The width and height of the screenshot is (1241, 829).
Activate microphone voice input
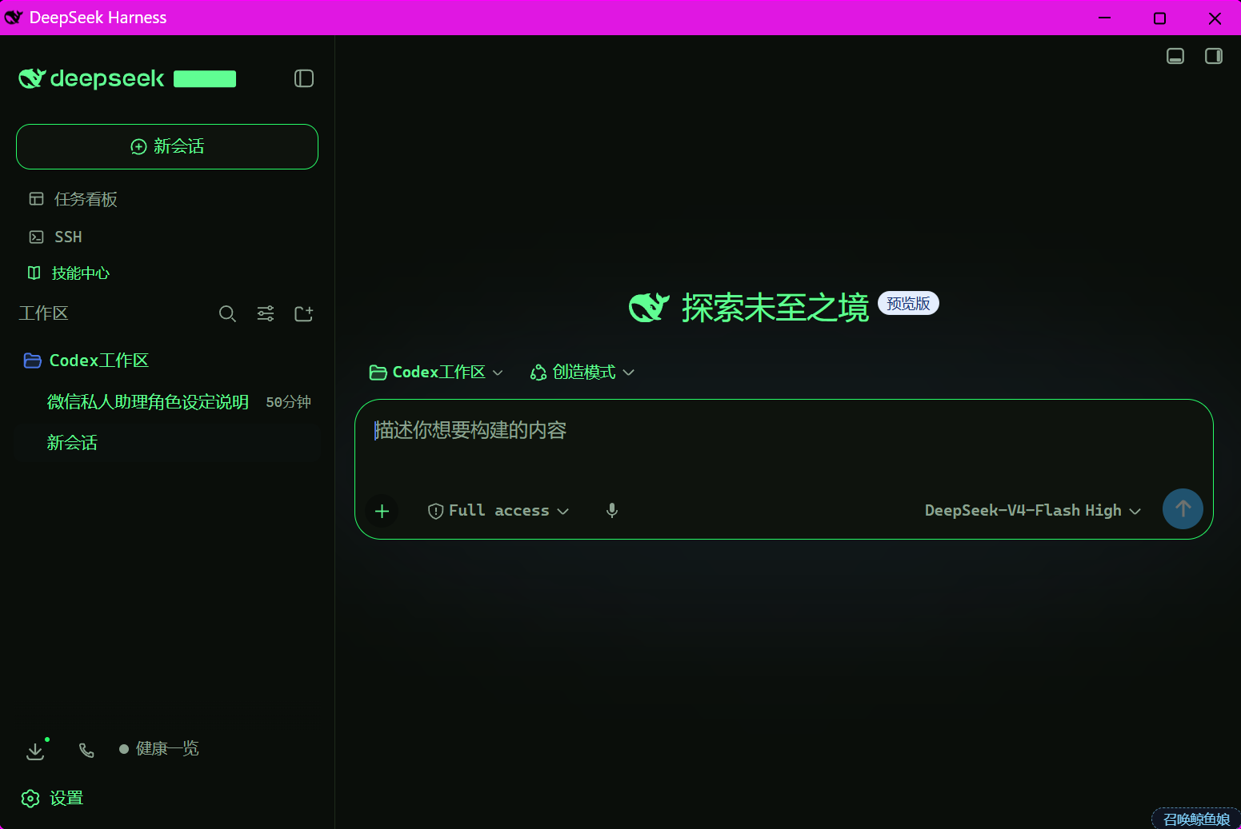coord(612,511)
